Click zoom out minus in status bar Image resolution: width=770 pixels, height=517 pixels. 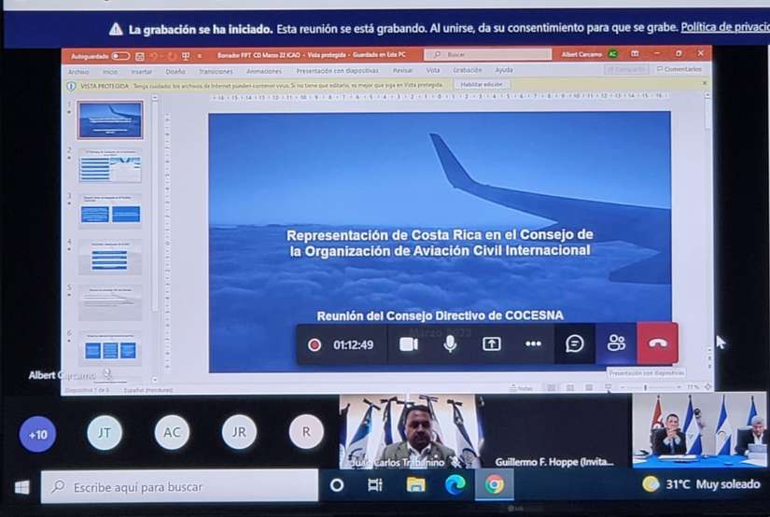pos(623,387)
